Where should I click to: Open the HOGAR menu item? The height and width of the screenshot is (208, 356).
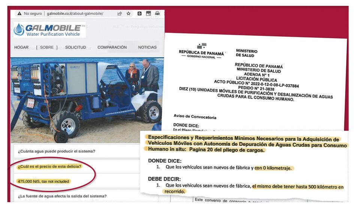tap(21, 48)
